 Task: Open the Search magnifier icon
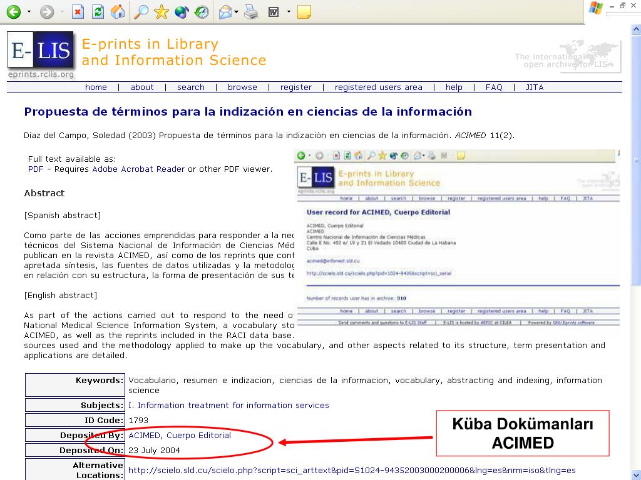point(141,12)
